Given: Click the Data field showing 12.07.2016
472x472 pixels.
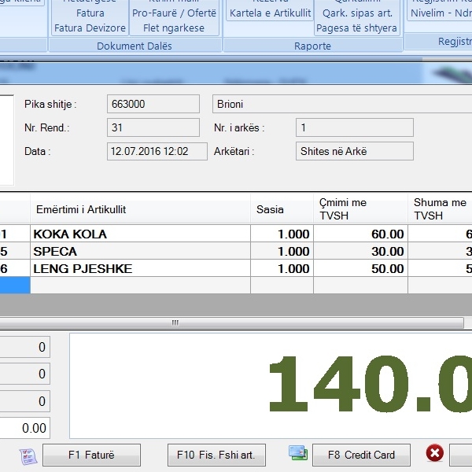Looking at the screenshot, I should 157,151.
